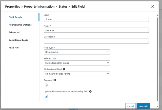The height and width of the screenshot is (110, 162).
Task: Click the scrollbar down arrow
Action: pos(157,107)
